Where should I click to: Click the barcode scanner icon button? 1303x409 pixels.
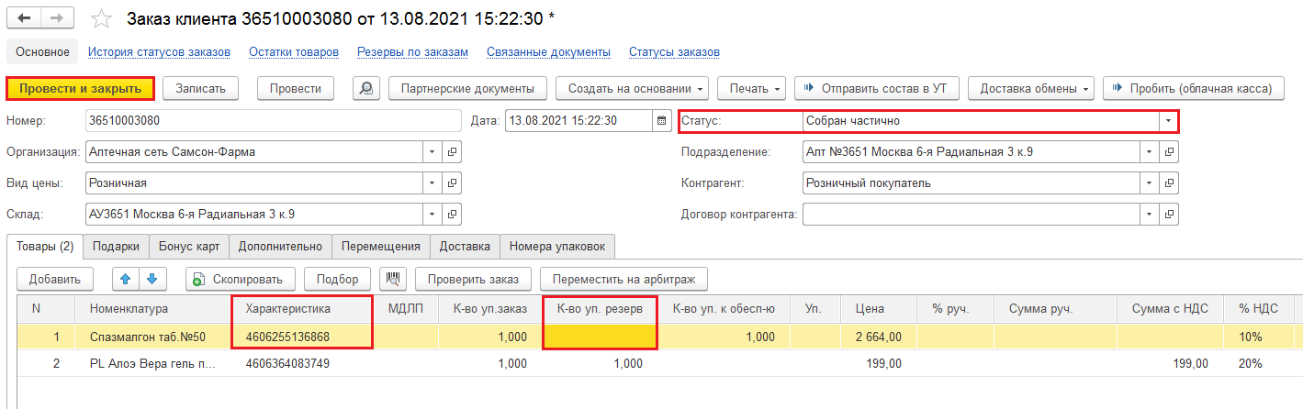[x=393, y=278]
